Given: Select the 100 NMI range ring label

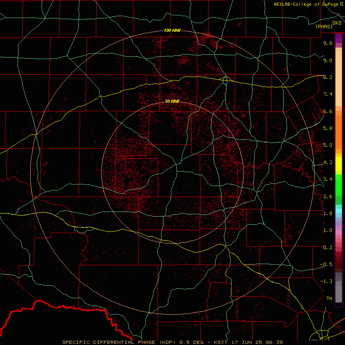Looking at the screenshot, I should pos(172,30).
